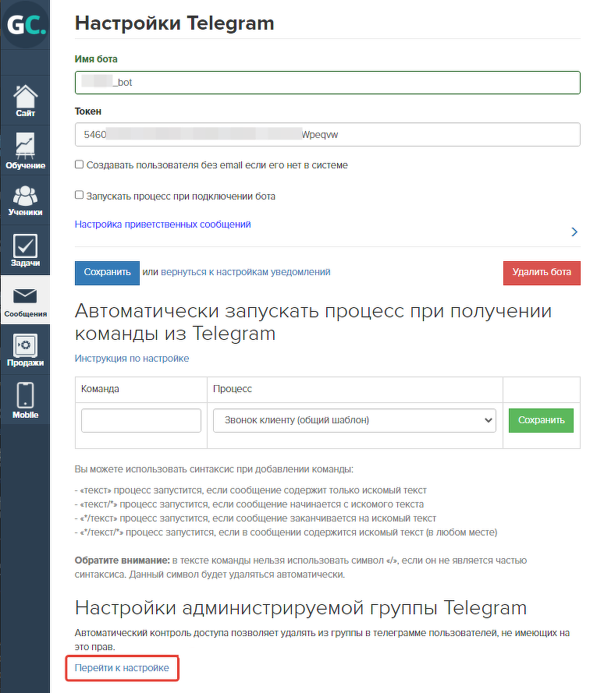Click the blue Сохранить button
597x693 pixels.
[107, 273]
